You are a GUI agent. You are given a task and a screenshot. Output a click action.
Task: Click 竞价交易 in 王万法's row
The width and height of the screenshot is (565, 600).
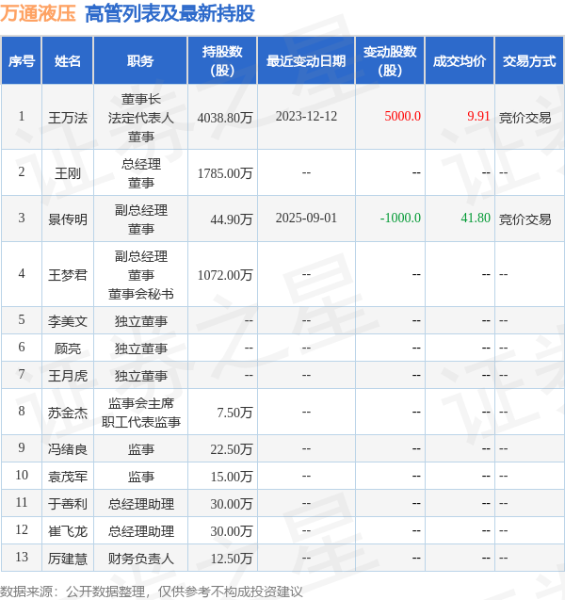click(x=525, y=118)
